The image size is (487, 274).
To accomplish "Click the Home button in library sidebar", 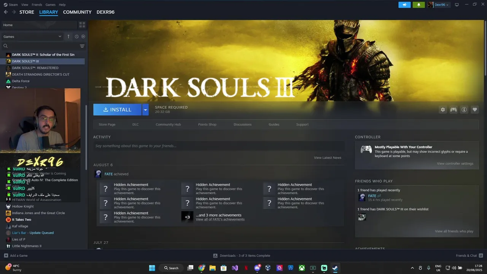I will tap(39, 25).
